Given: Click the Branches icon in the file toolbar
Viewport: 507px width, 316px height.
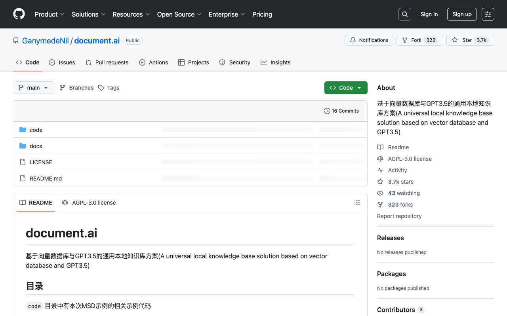Looking at the screenshot, I should (x=63, y=88).
